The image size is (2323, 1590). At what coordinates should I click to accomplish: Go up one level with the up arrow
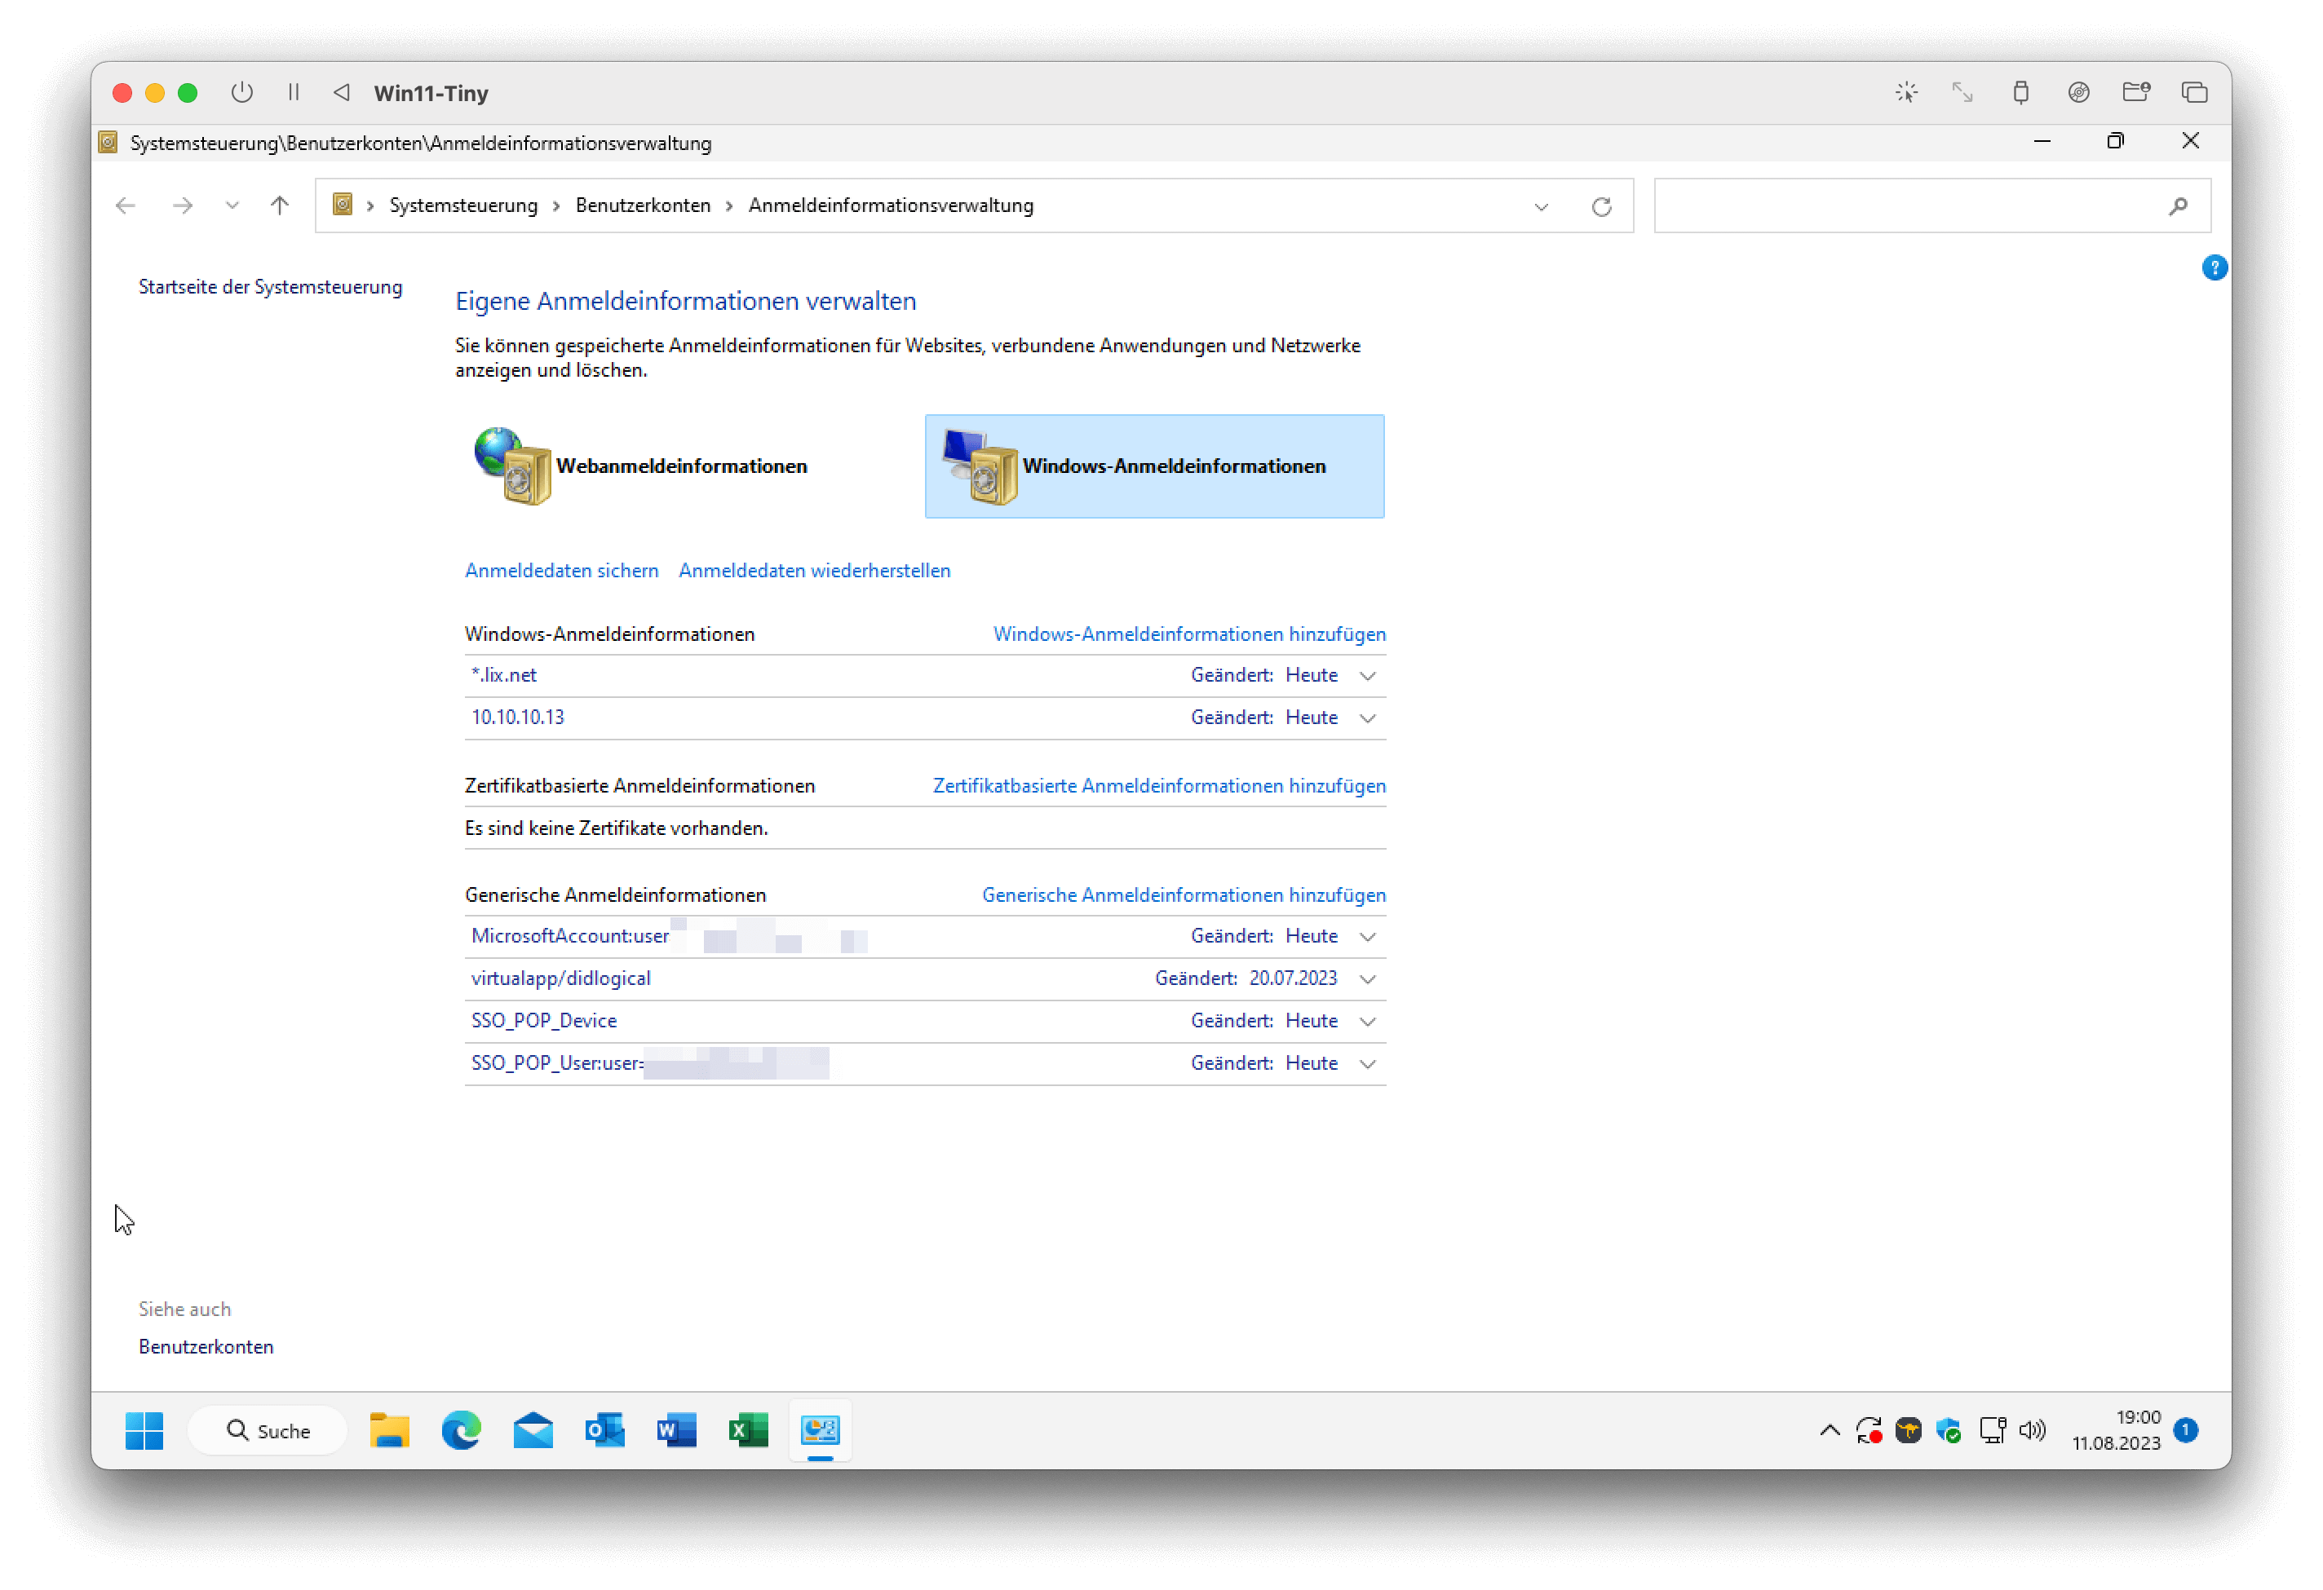(x=280, y=205)
